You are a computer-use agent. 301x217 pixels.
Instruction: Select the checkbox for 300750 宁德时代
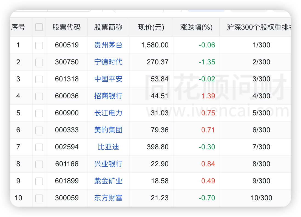click(x=39, y=62)
